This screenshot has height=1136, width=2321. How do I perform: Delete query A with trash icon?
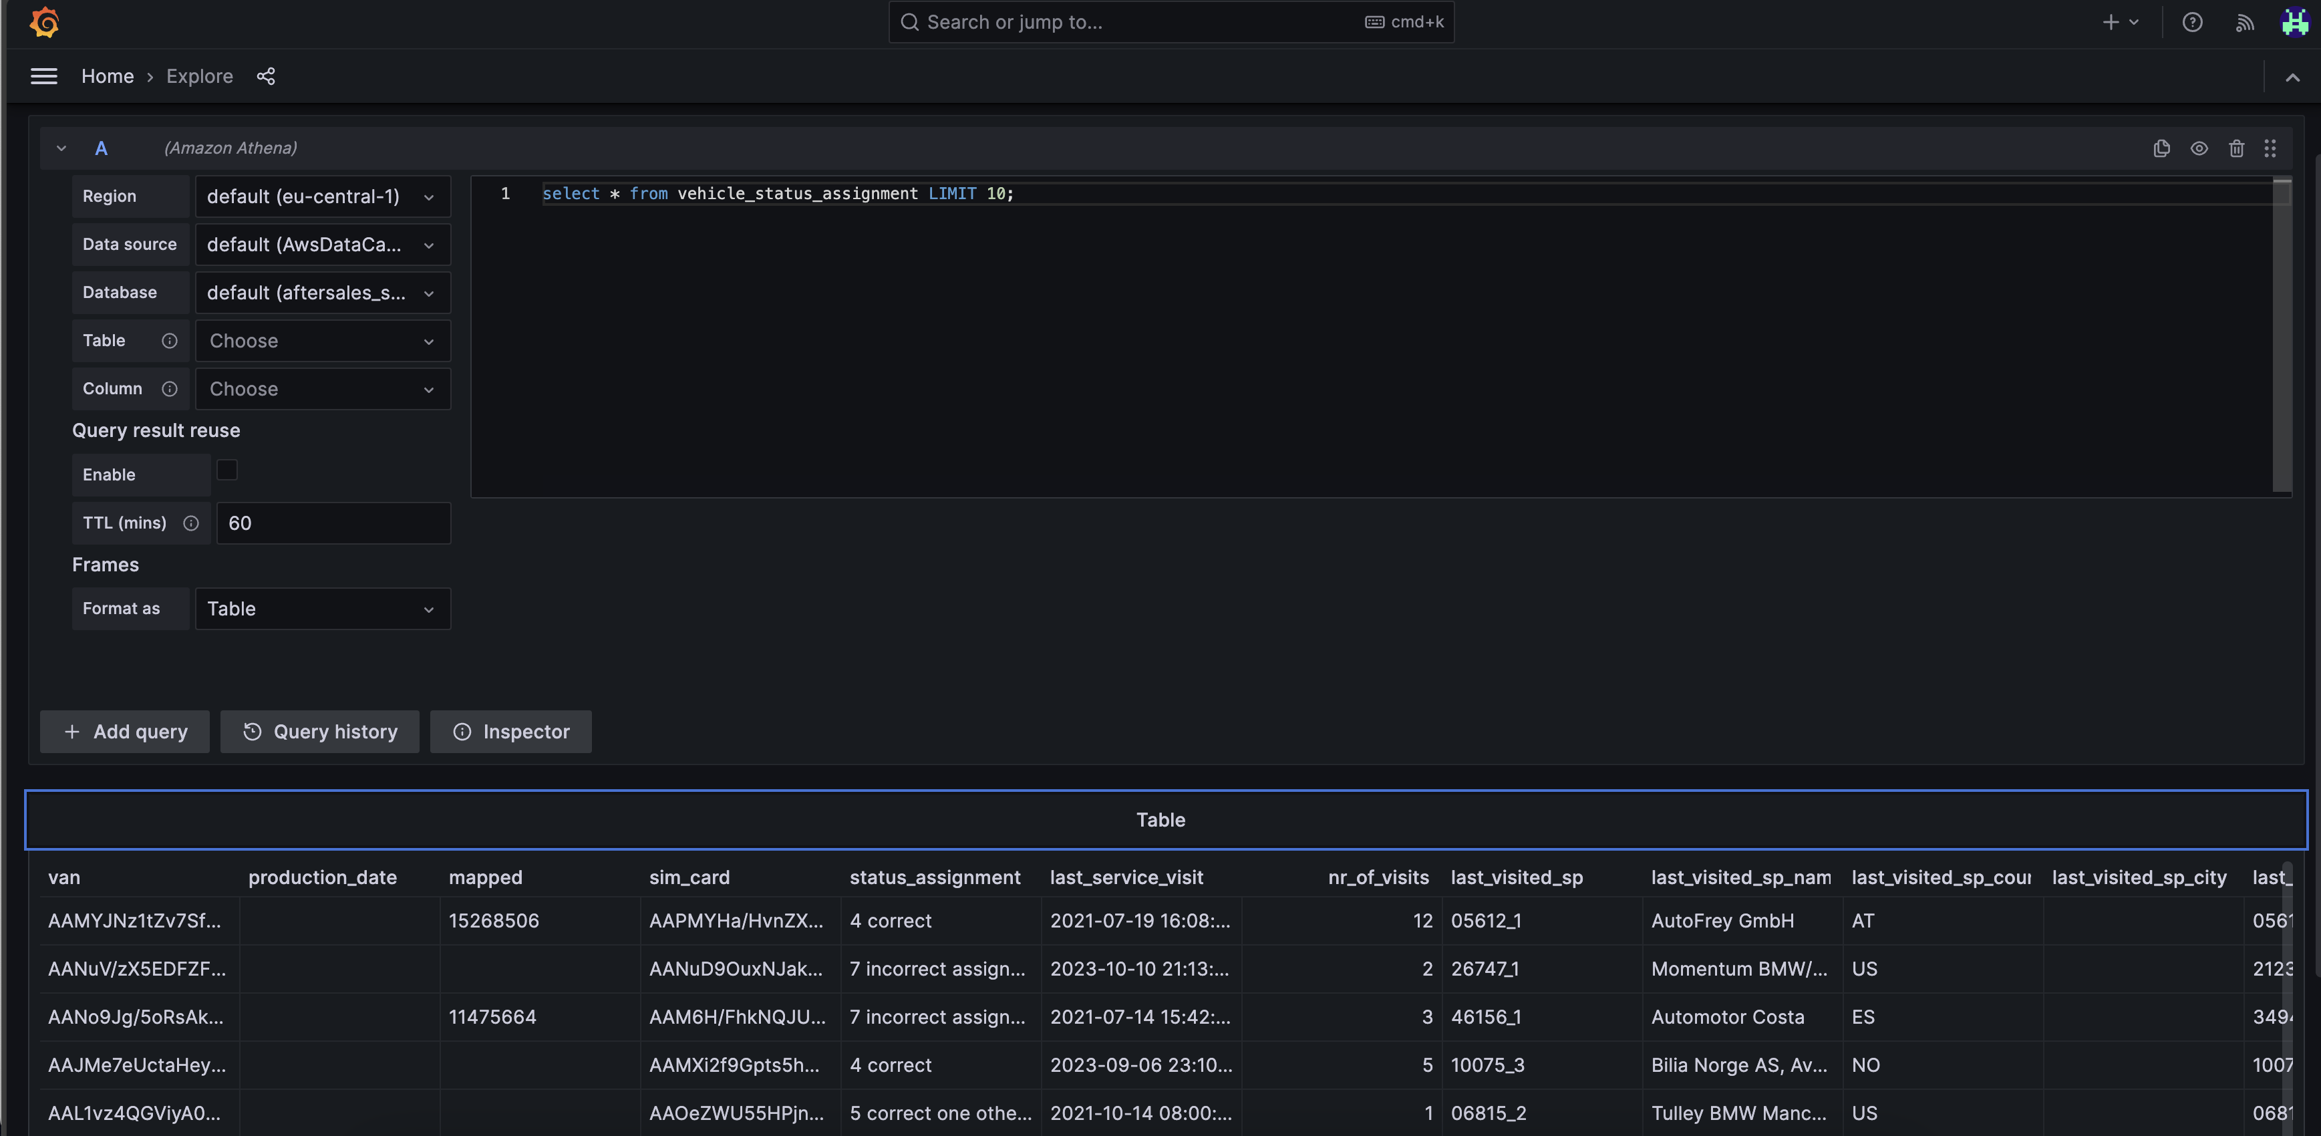click(2236, 148)
